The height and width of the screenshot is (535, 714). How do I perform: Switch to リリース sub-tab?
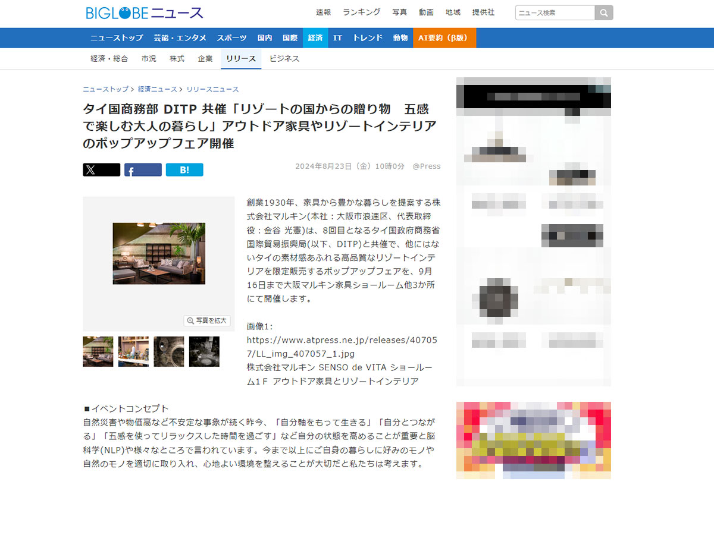point(241,59)
